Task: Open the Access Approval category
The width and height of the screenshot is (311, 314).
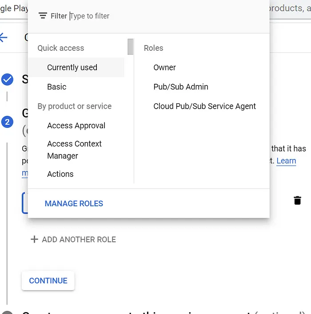Action: click(76, 126)
